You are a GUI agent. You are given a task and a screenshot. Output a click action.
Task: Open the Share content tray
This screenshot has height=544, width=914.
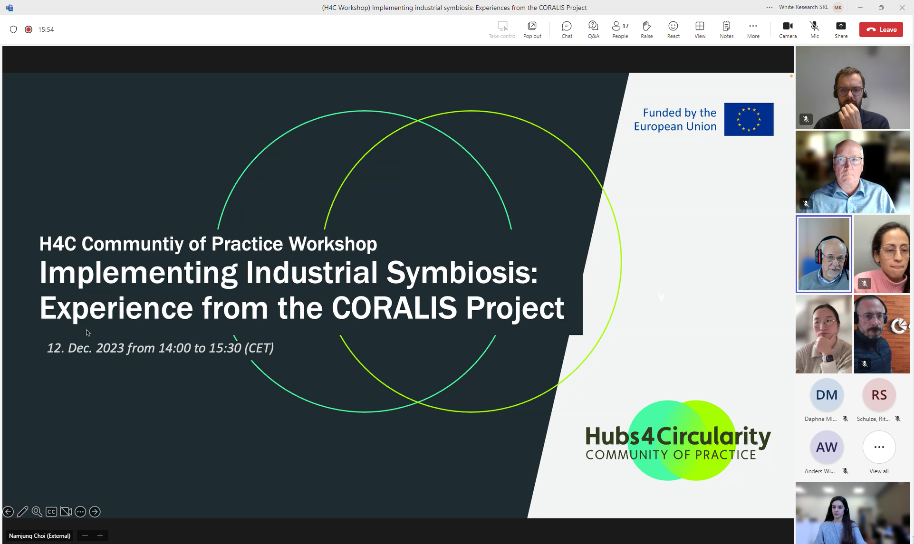click(841, 29)
